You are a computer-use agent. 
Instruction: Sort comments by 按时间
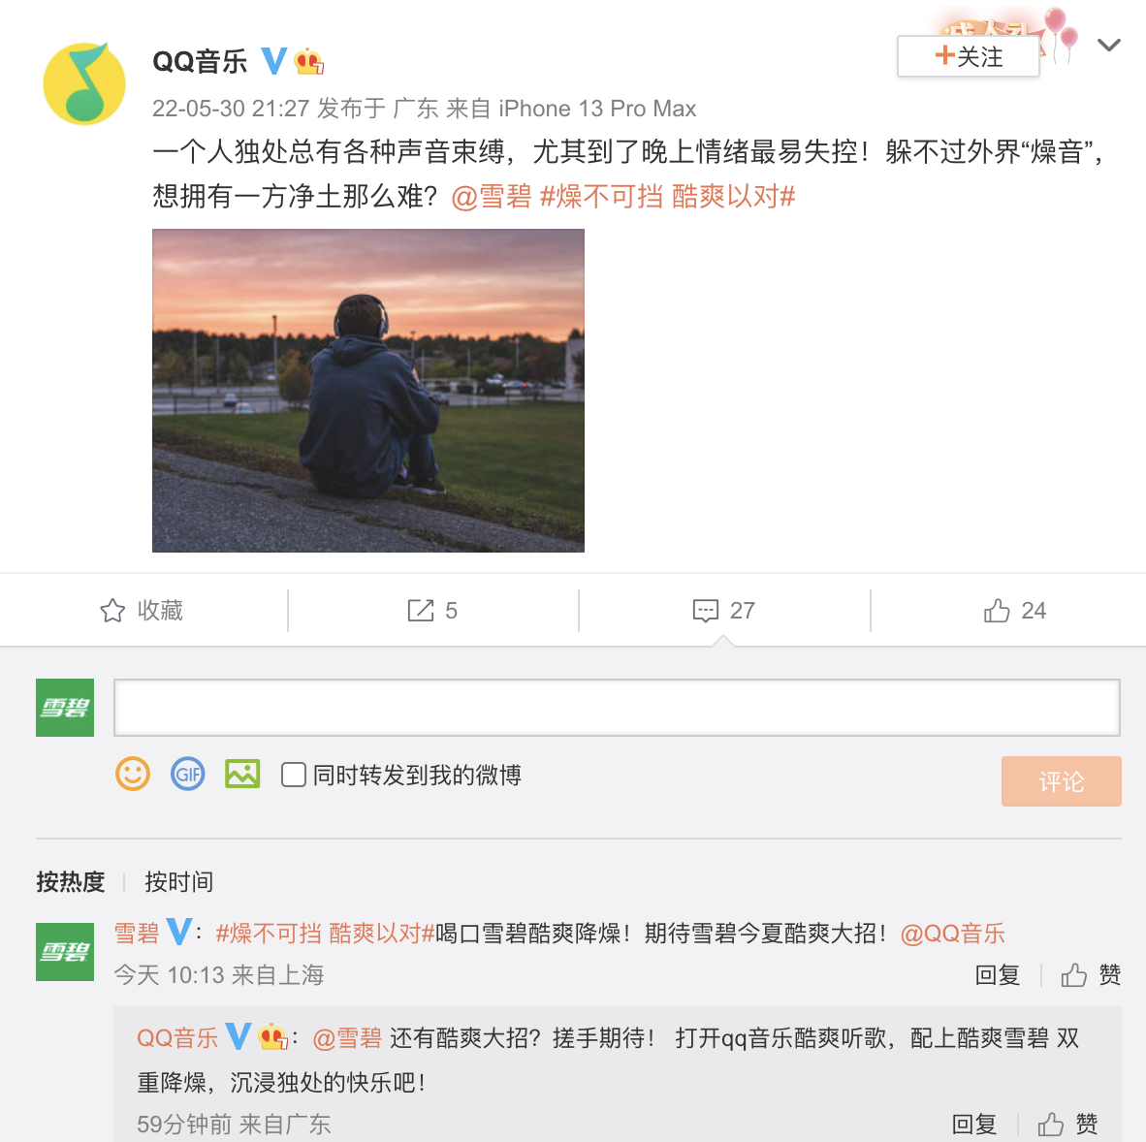pyautogui.click(x=179, y=882)
